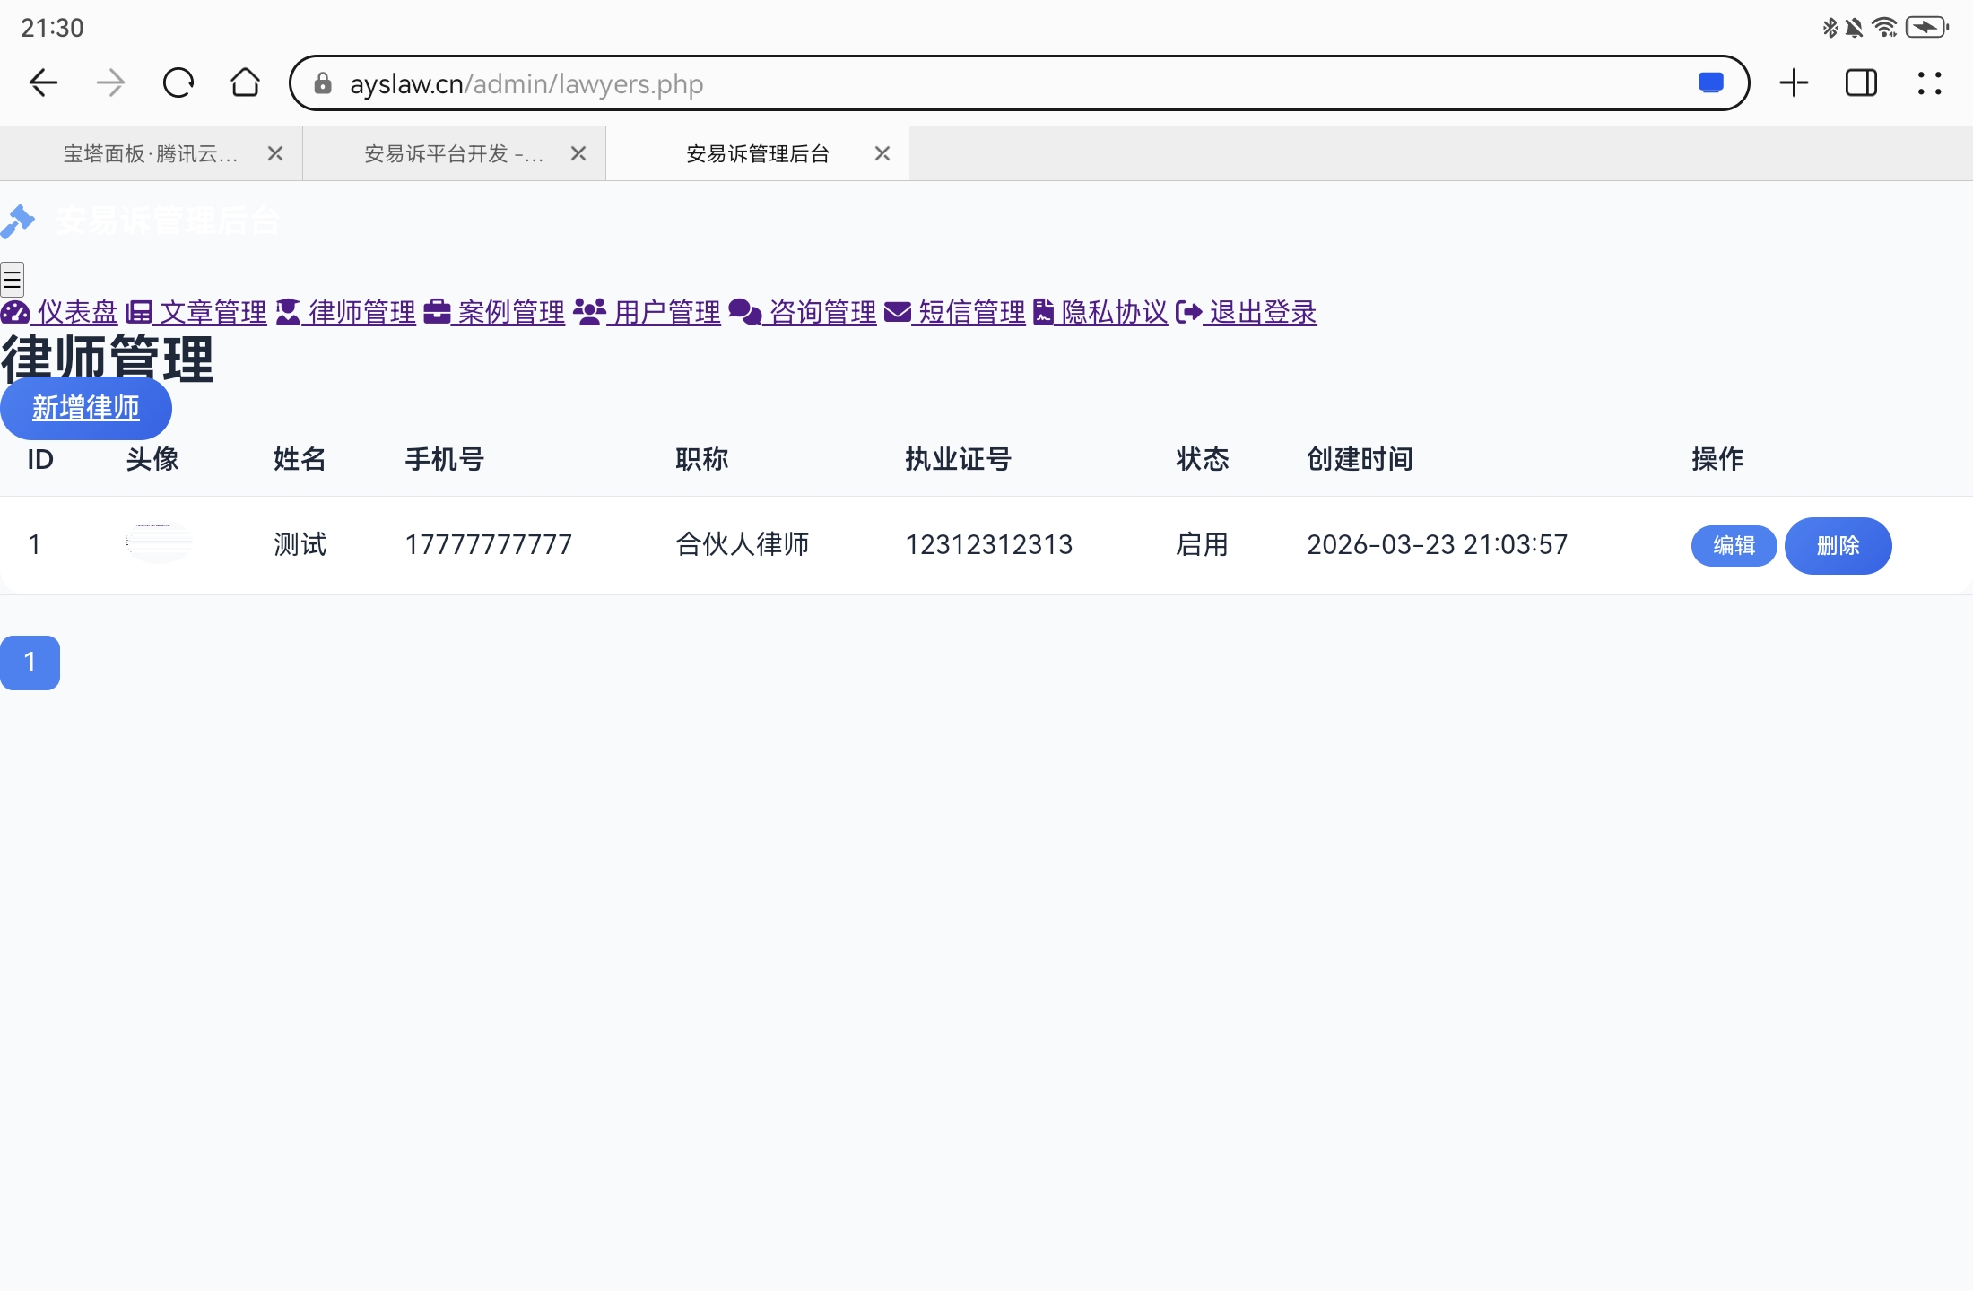
Task: Go to browser home page
Action: point(245,83)
